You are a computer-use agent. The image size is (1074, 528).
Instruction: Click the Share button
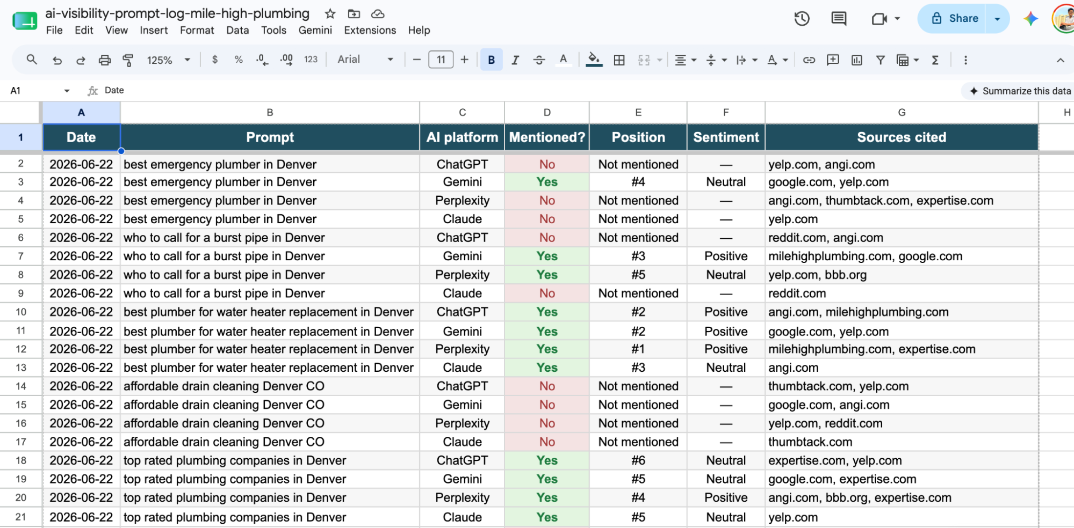coord(952,19)
